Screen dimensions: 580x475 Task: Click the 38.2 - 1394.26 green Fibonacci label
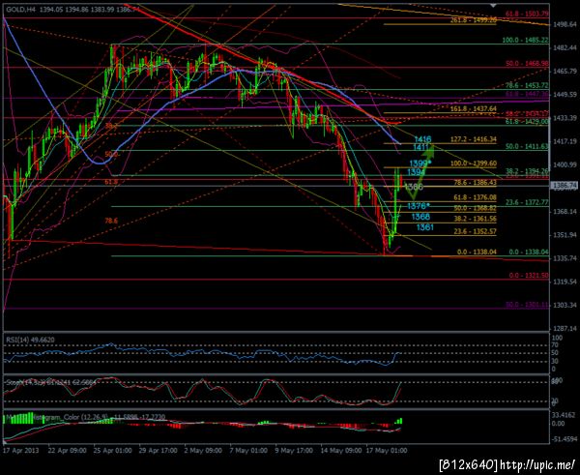coord(527,170)
